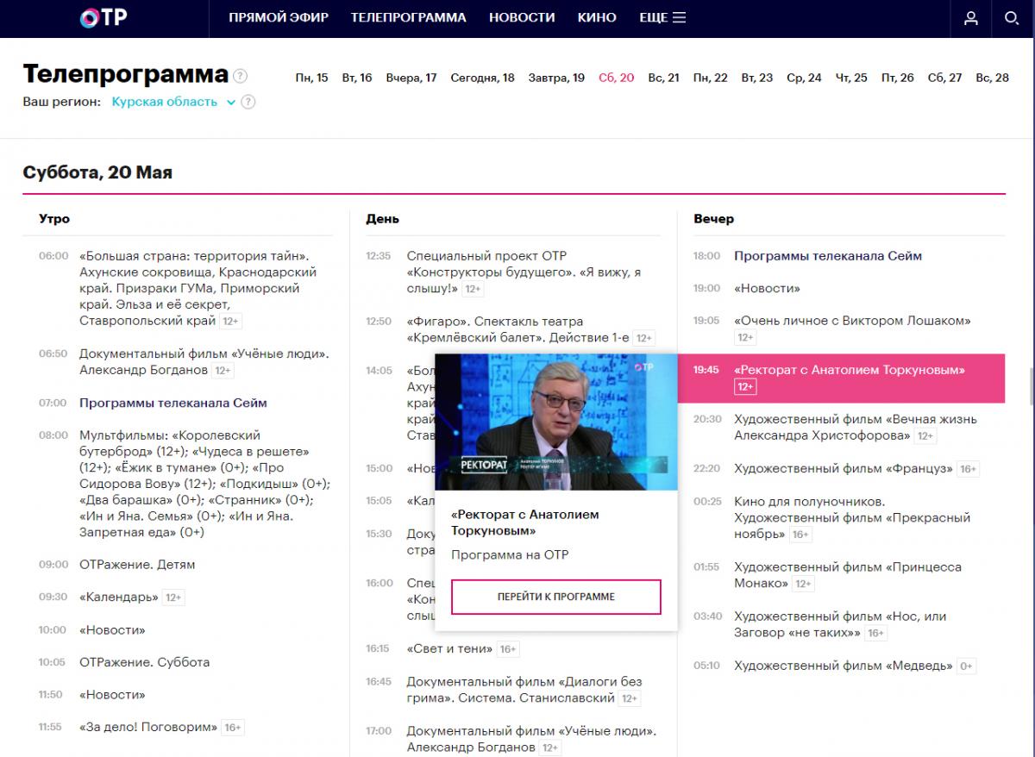Open Телепрограмма in top navigation

tap(408, 17)
